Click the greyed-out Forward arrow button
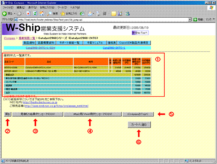 coord(19,14)
